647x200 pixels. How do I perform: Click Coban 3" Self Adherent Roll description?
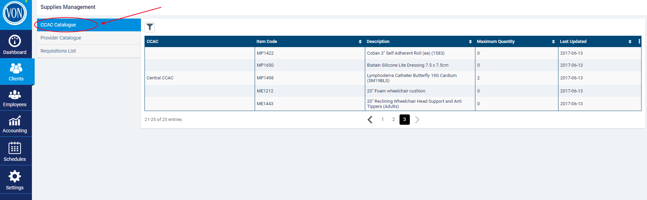point(406,53)
